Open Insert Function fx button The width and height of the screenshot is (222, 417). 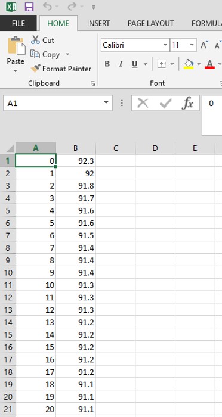(187, 103)
